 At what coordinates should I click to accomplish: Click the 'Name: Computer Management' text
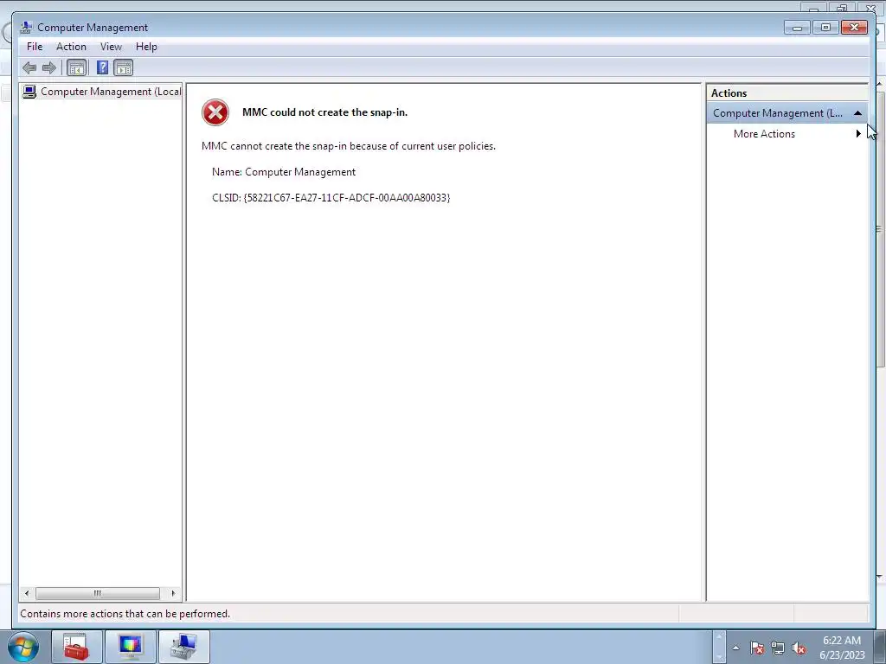pos(284,172)
